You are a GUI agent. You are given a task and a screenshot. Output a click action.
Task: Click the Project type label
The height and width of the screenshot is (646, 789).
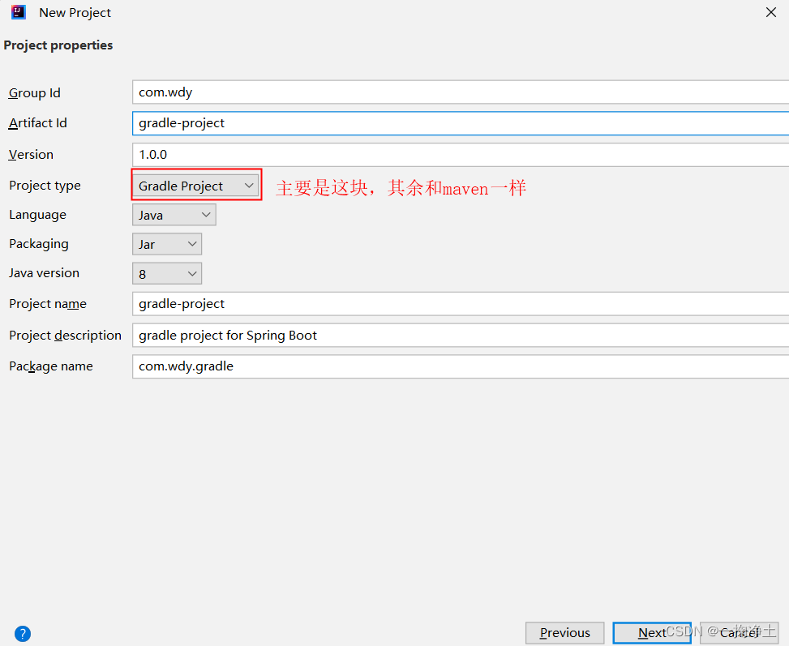coord(45,186)
